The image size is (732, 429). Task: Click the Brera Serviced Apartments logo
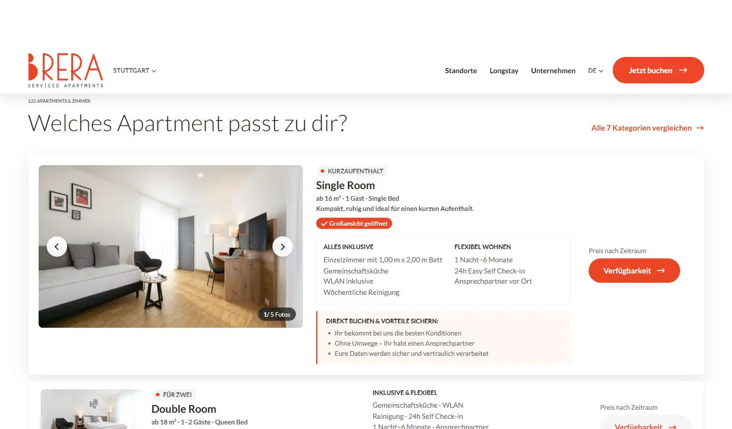(66, 70)
